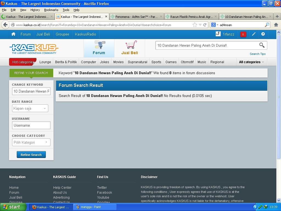Open the Computer category
The width and height of the screenshot is (281, 211).
pyautogui.click(x=89, y=62)
